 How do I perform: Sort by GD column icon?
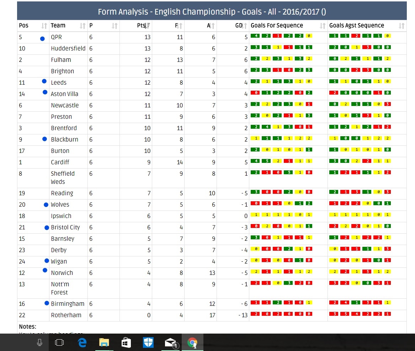pos(245,26)
